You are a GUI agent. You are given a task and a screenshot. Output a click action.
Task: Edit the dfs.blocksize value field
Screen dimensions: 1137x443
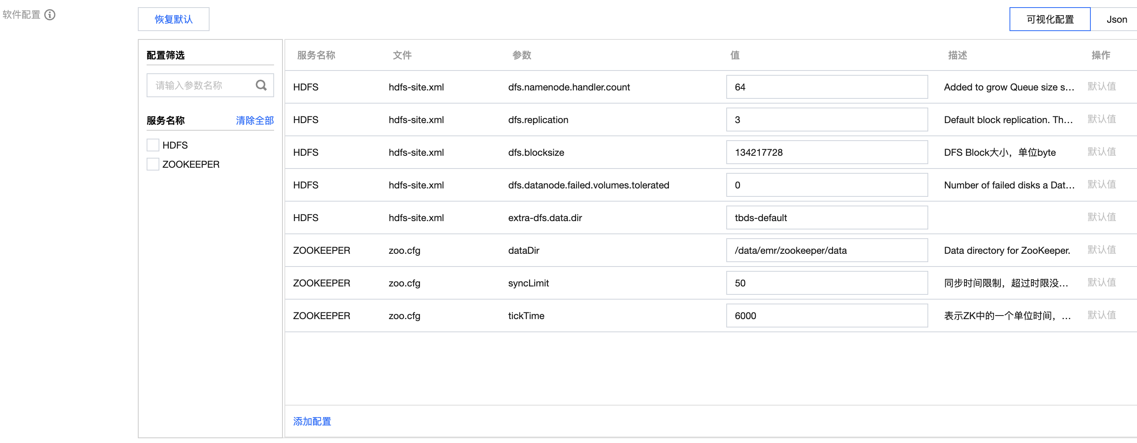coord(826,152)
